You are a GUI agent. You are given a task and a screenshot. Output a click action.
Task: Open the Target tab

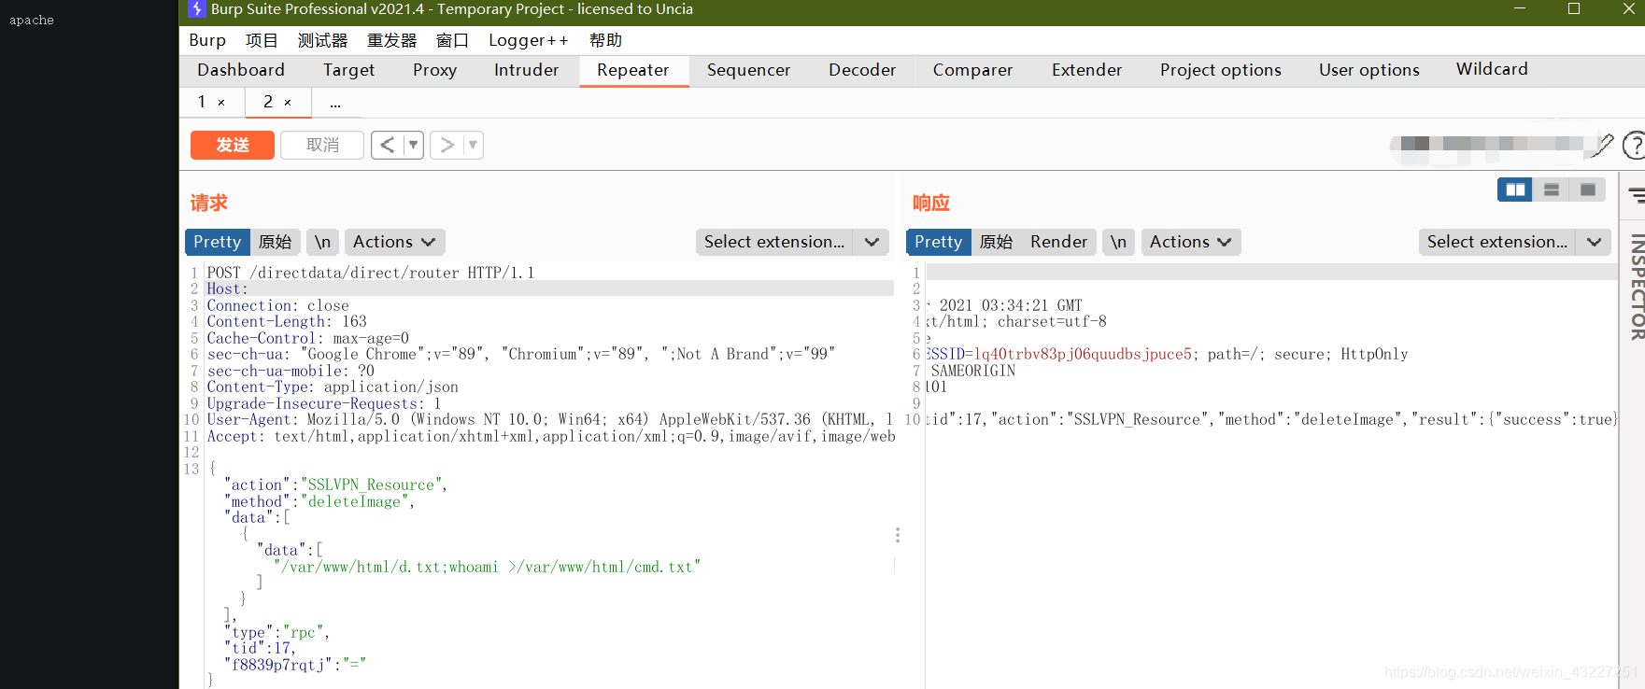(348, 70)
